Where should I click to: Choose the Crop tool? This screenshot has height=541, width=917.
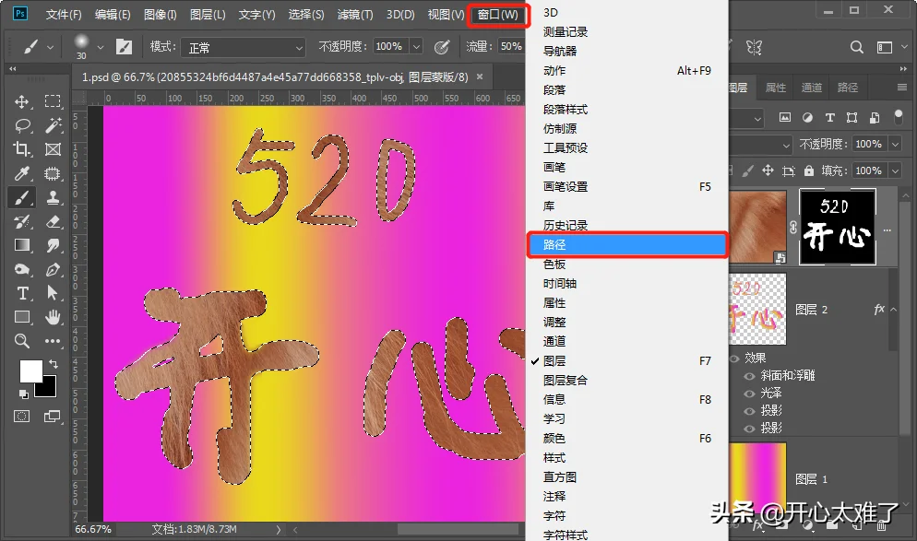click(x=21, y=149)
